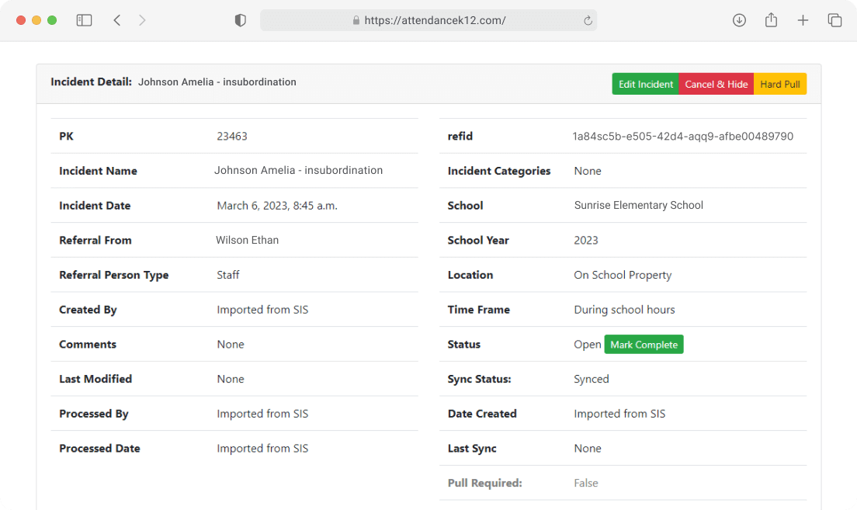Click the Time Frame field label
This screenshot has height=510, width=857.
479,310
